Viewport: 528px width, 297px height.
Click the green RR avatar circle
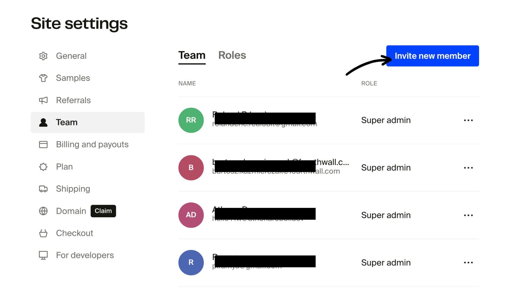[191, 120]
